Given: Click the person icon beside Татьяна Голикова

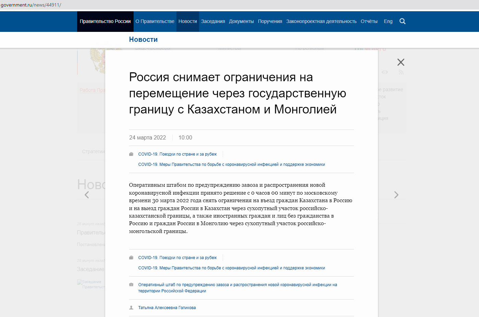Looking at the screenshot, I should (x=131, y=308).
